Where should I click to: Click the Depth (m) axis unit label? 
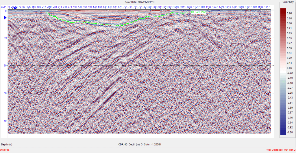[x=7, y=144]
